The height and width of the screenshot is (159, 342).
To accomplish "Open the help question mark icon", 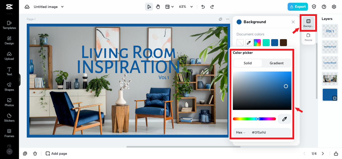I will [x=324, y=7].
